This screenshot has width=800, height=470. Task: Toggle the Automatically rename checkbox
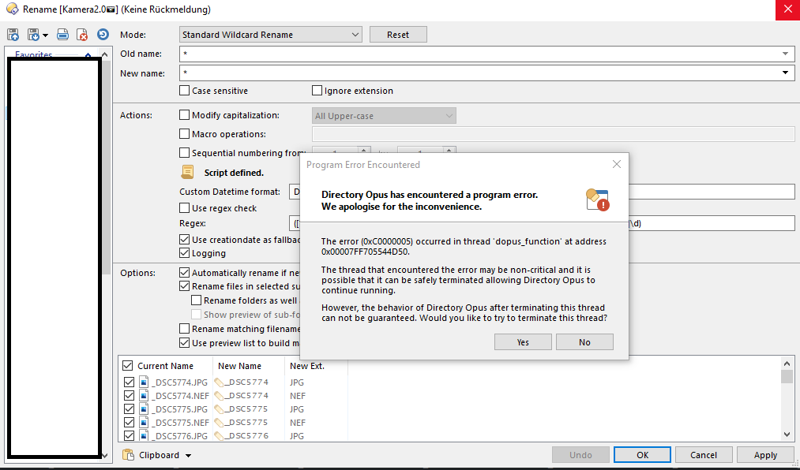[x=184, y=273]
